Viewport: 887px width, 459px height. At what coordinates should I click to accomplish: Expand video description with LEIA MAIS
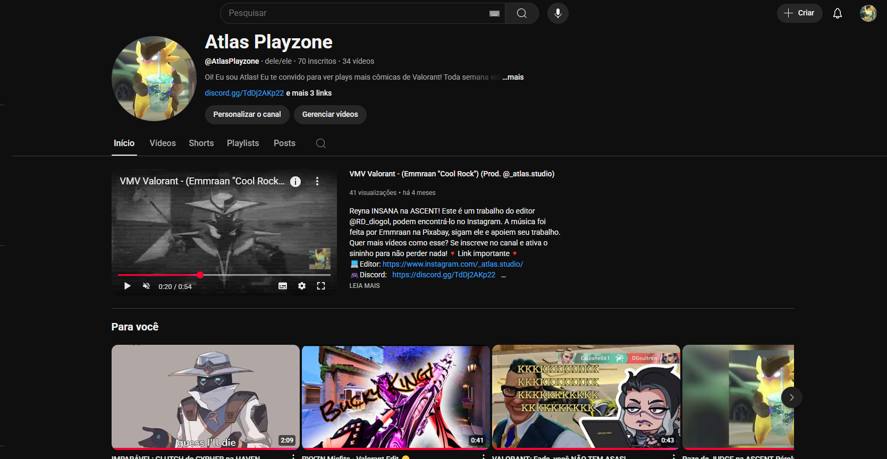[365, 286]
